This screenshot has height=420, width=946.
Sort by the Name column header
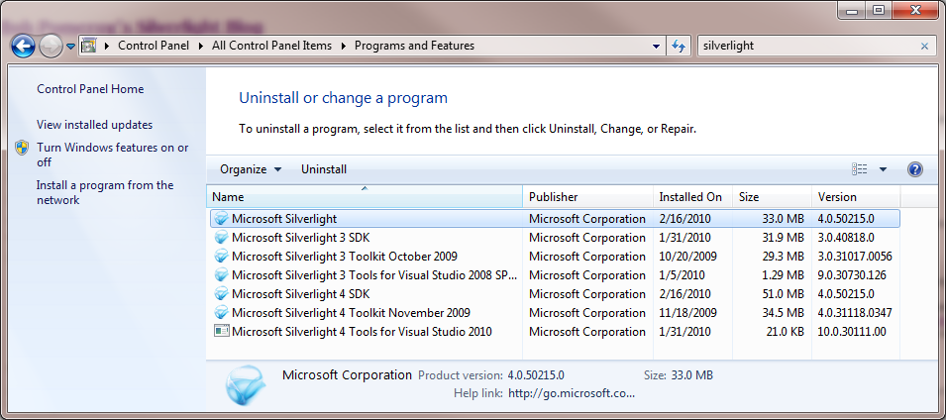365,197
